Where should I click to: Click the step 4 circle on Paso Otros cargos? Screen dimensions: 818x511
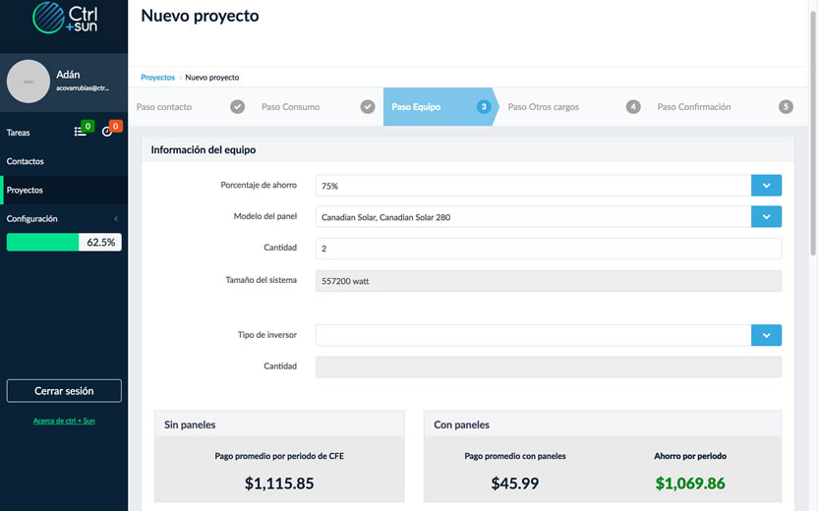click(x=633, y=107)
